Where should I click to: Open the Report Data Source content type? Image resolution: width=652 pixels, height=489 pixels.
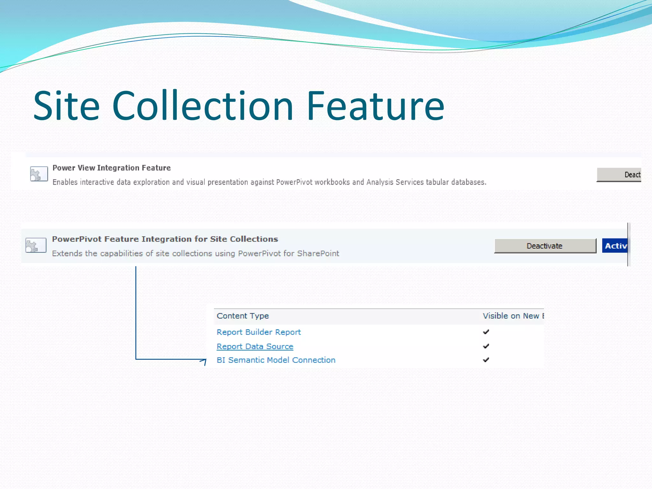click(x=255, y=346)
